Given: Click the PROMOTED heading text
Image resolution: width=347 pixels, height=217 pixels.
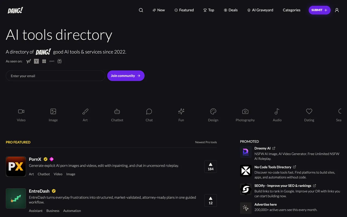Looking at the screenshot, I should click(249, 142).
